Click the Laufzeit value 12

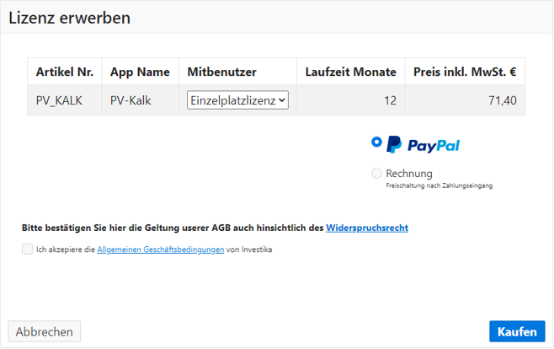click(x=390, y=101)
